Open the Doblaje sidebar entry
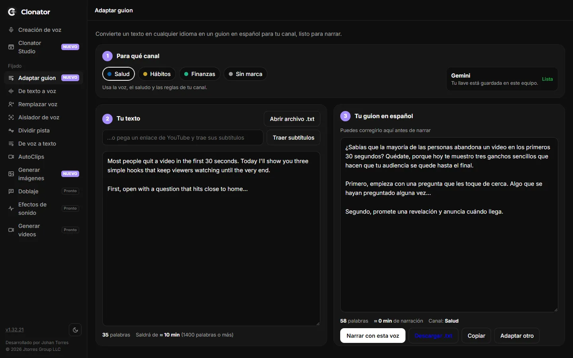573x358 pixels. click(43, 191)
